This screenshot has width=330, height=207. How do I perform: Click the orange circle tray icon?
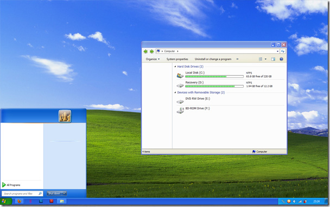point(289,202)
